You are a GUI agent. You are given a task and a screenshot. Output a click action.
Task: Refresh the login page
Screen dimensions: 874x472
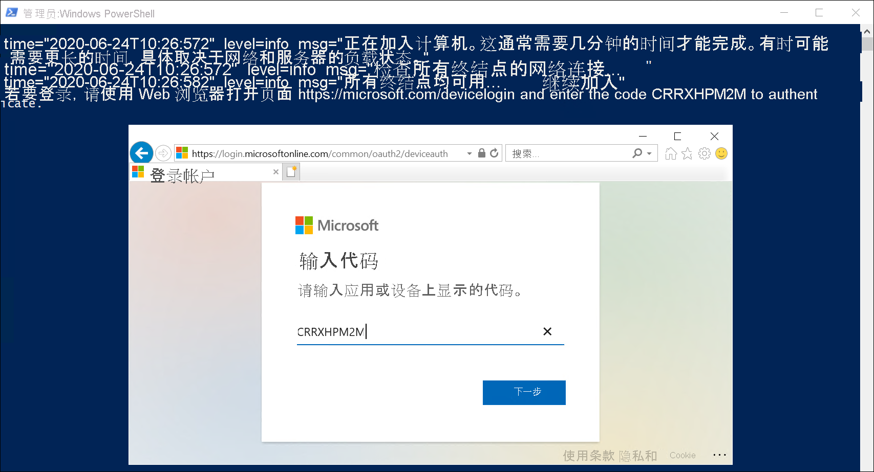494,153
